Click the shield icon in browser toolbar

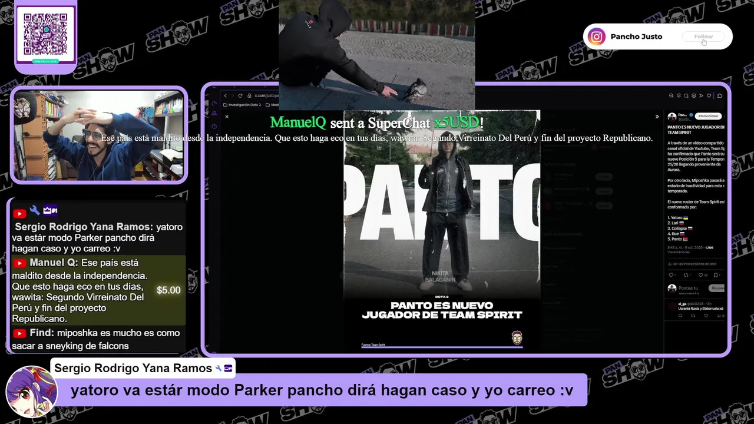point(694,95)
